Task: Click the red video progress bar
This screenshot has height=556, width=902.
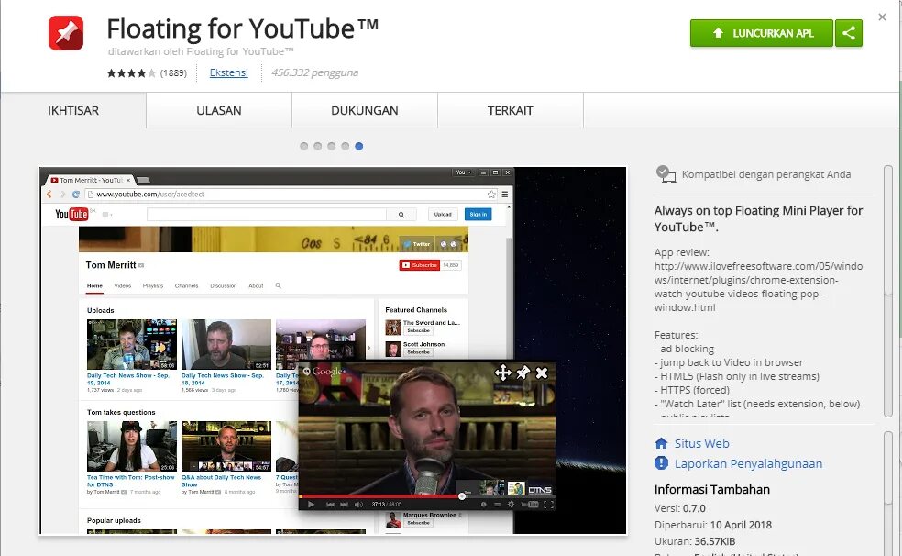Action: [x=379, y=496]
